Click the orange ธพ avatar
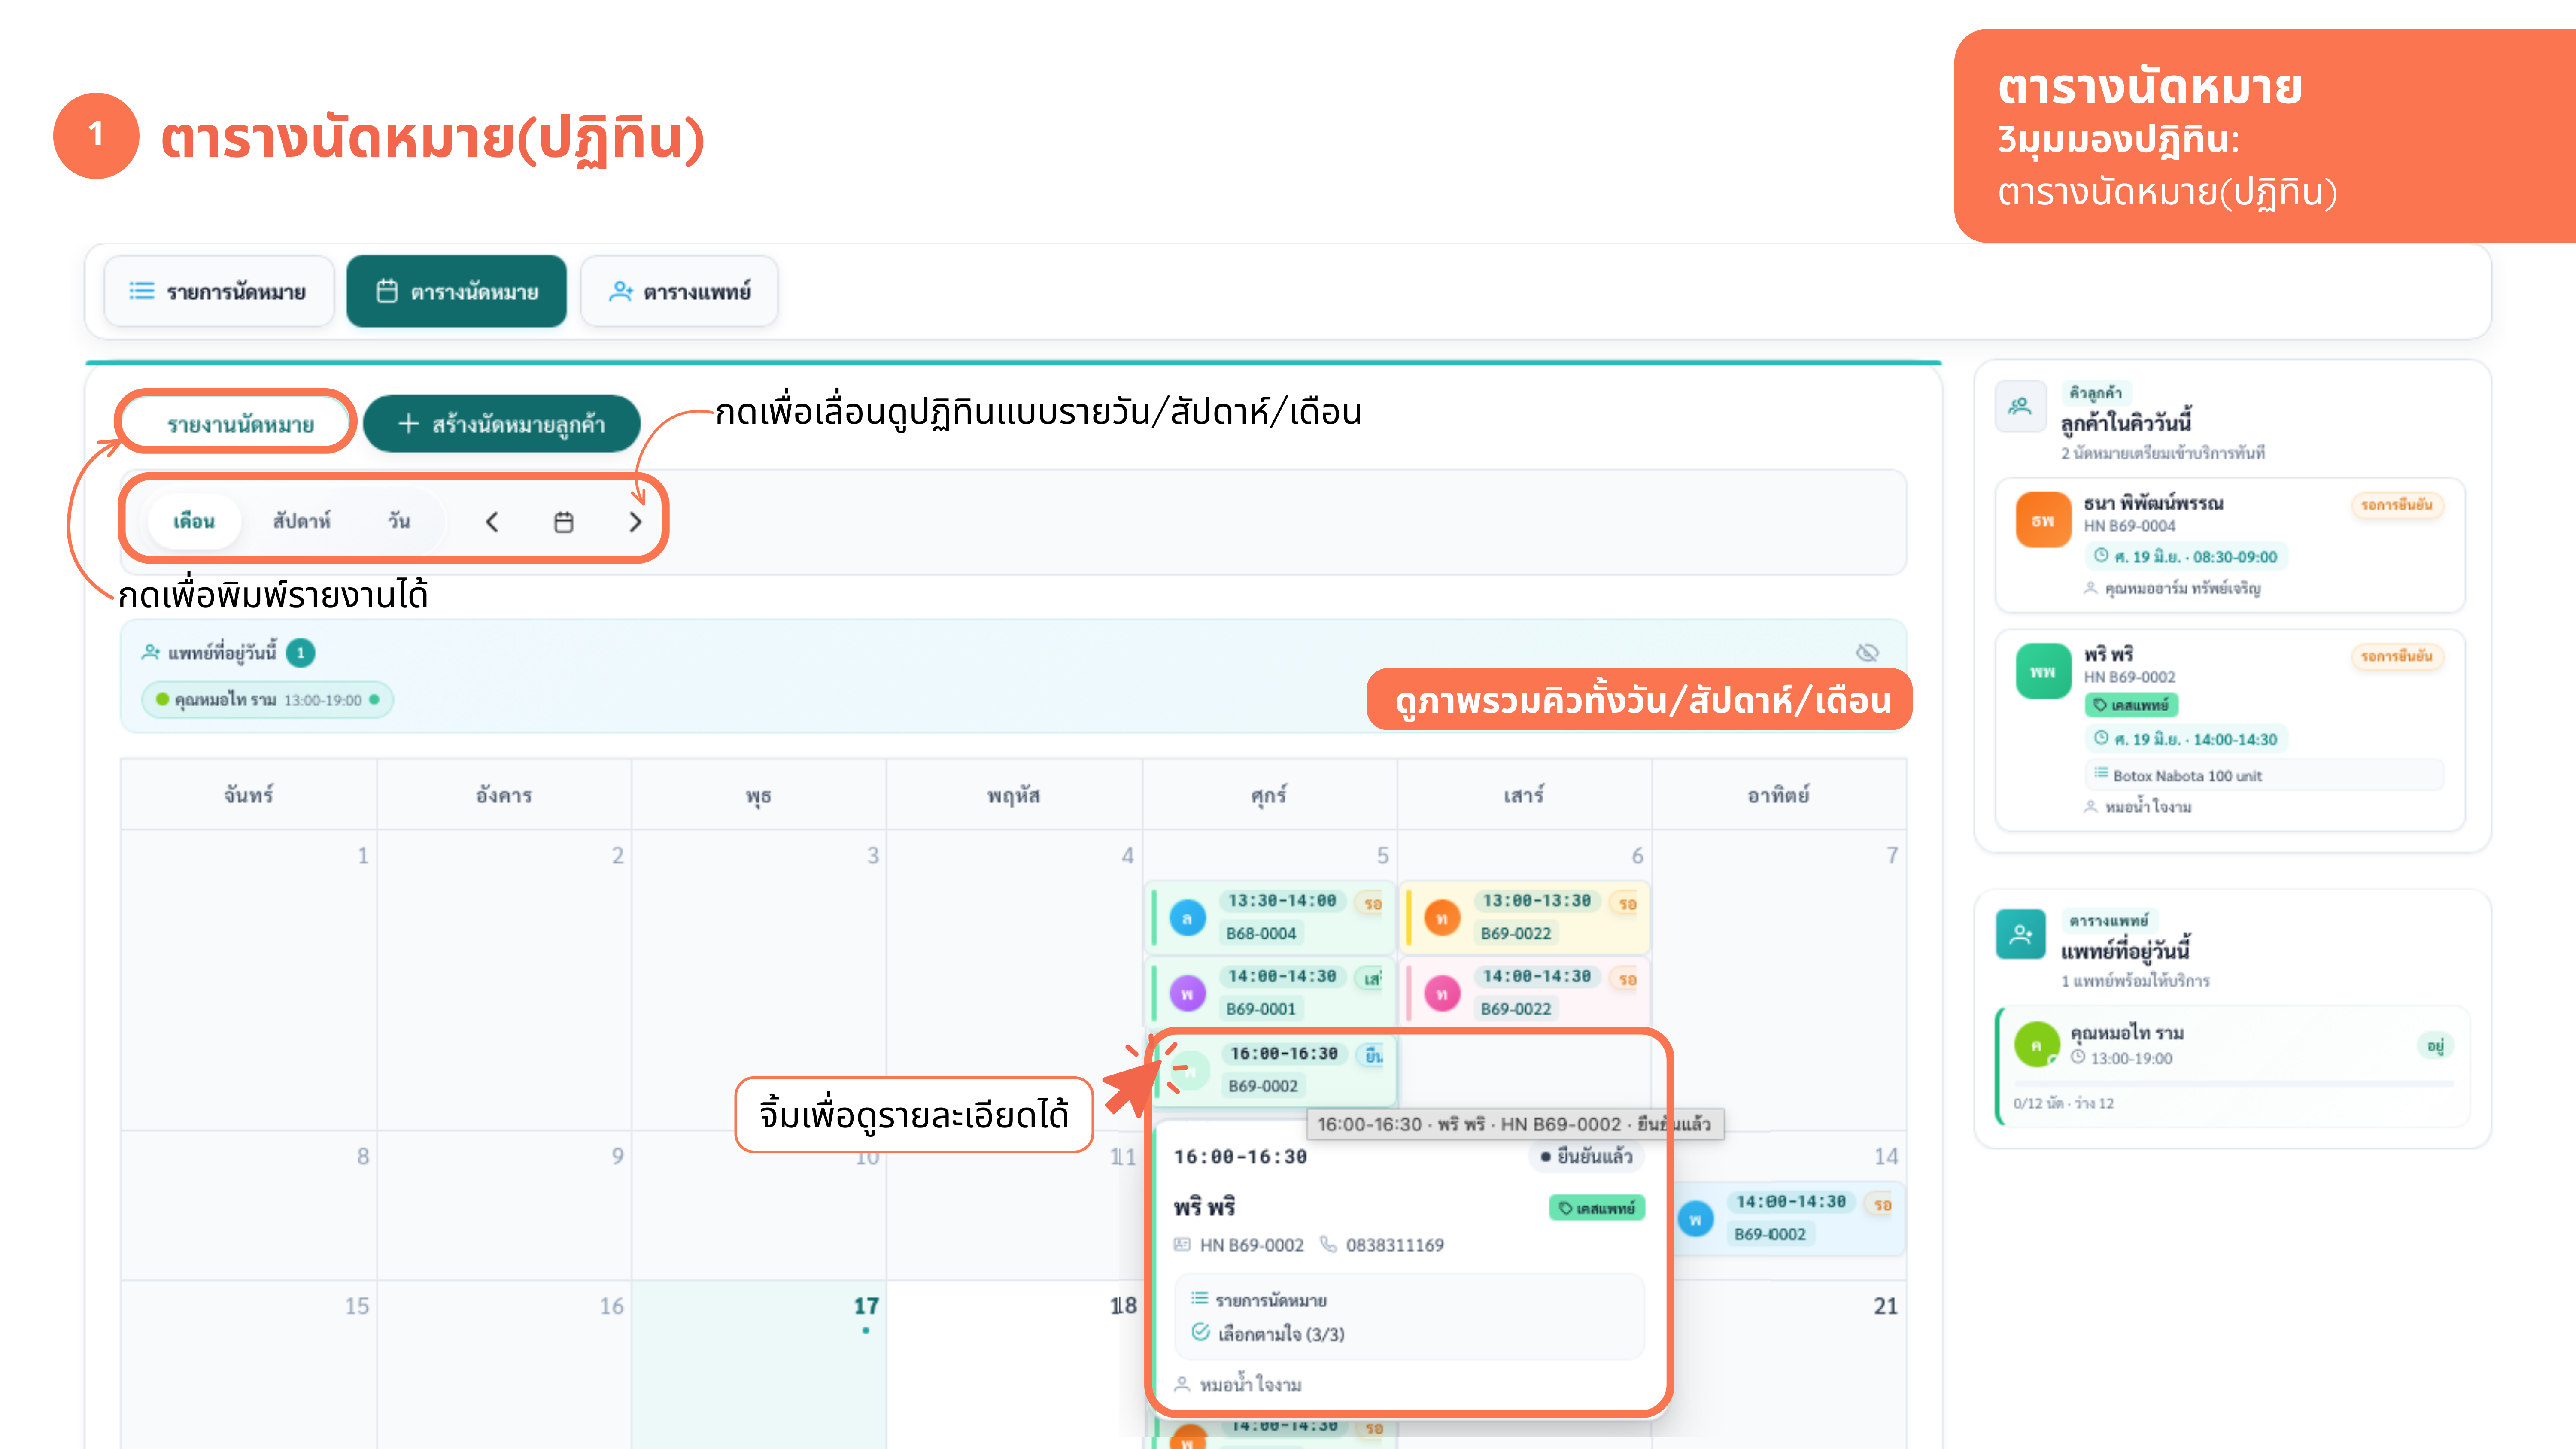The image size is (2576, 1449). tap(2043, 520)
